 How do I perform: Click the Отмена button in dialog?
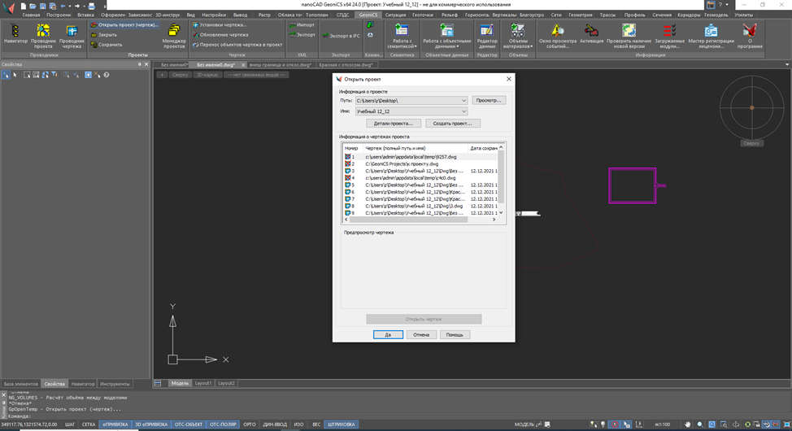421,334
